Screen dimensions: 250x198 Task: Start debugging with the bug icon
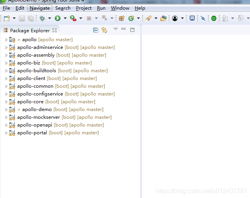(x=42, y=18)
